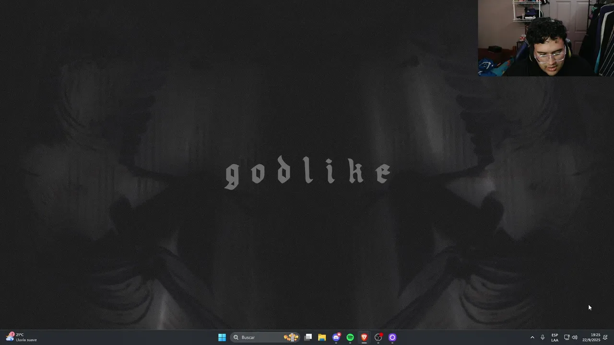This screenshot has height=345, width=614.
Task: Open the purple circle app icon
Action: [392, 337]
